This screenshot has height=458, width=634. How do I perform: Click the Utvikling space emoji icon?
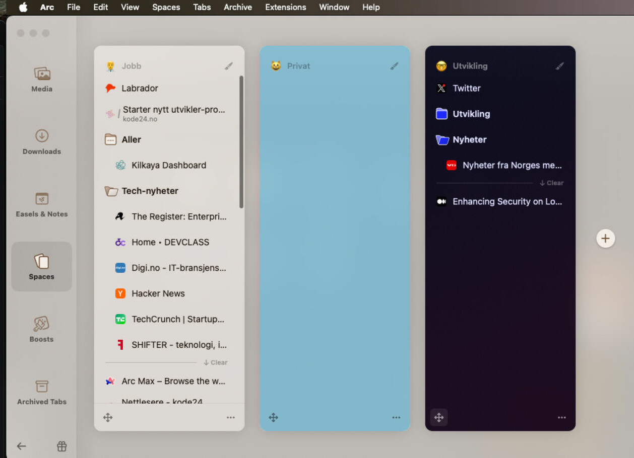click(x=441, y=66)
